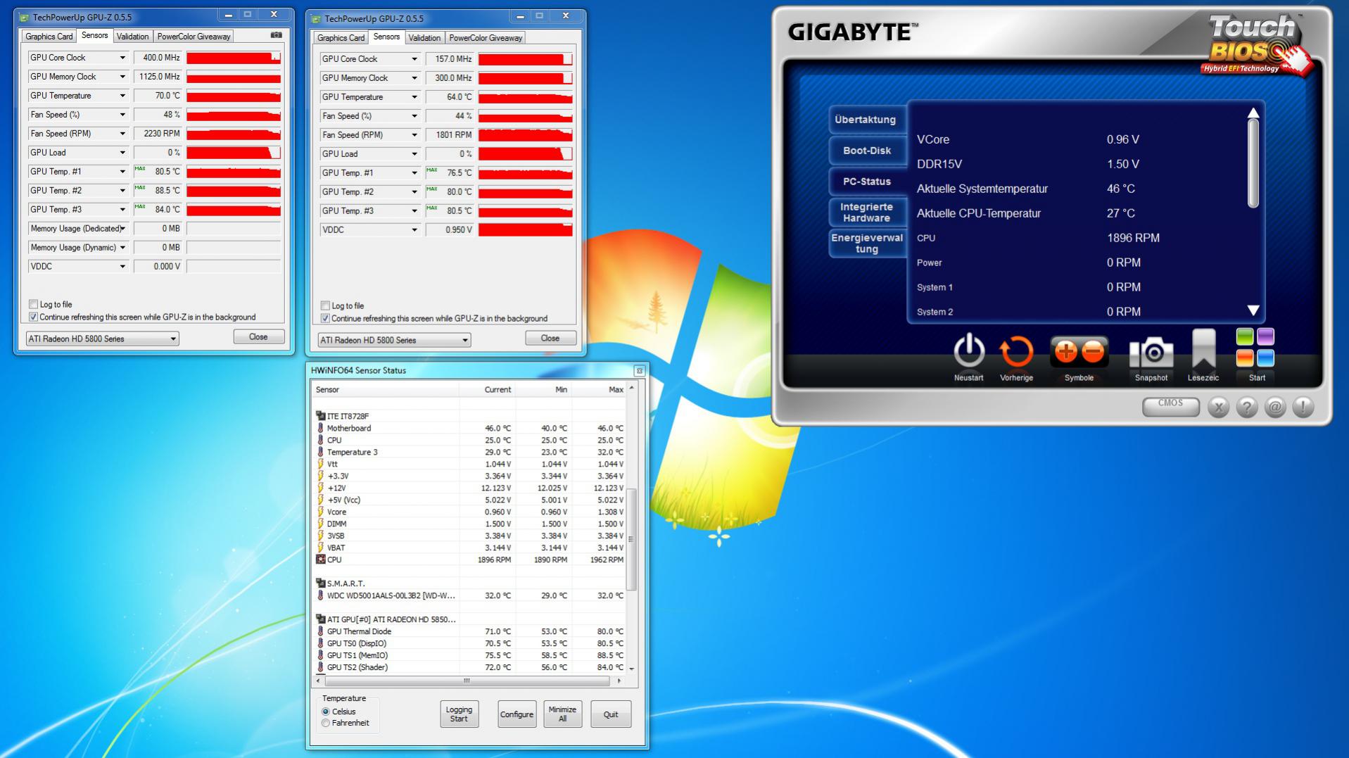The image size is (1349, 758).
Task: Switch to Validation tab in left GPU-Z window
Action: pyautogui.click(x=132, y=37)
